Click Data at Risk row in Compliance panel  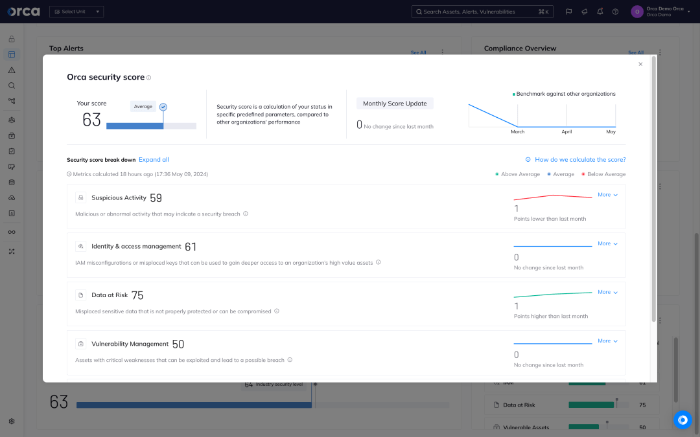point(570,405)
